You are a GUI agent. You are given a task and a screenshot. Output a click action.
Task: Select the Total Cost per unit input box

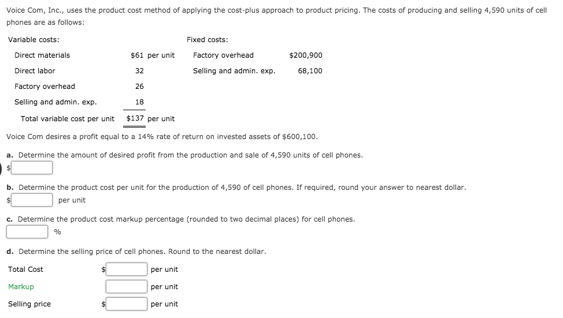(127, 270)
